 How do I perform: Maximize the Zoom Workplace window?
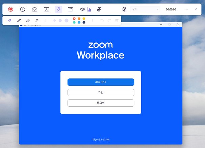(170, 25)
